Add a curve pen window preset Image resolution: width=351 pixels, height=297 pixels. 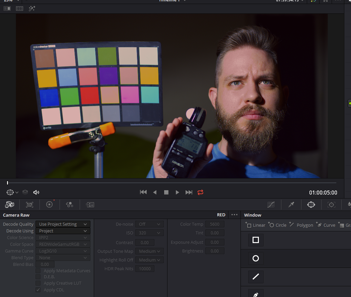[256, 294]
